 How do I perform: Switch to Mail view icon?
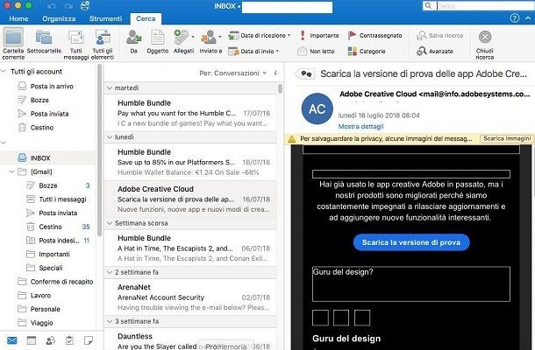[12, 340]
